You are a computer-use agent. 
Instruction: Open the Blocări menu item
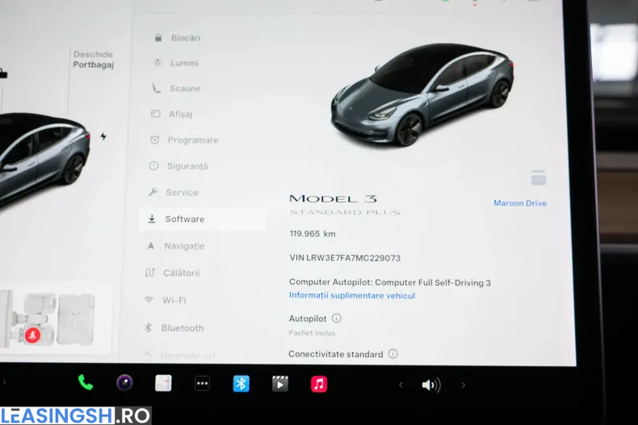(178, 38)
